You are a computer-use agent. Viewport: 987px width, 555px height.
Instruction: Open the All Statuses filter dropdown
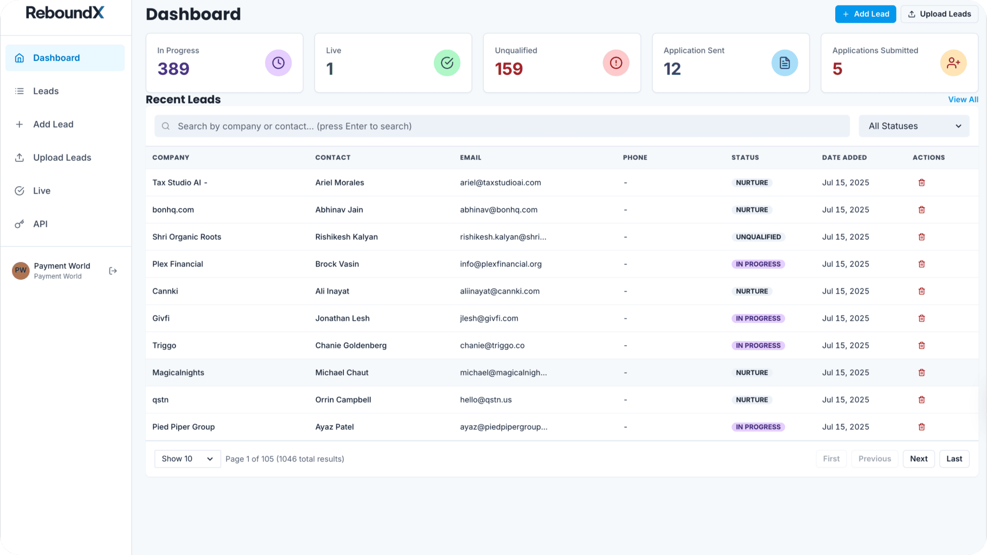pos(914,126)
